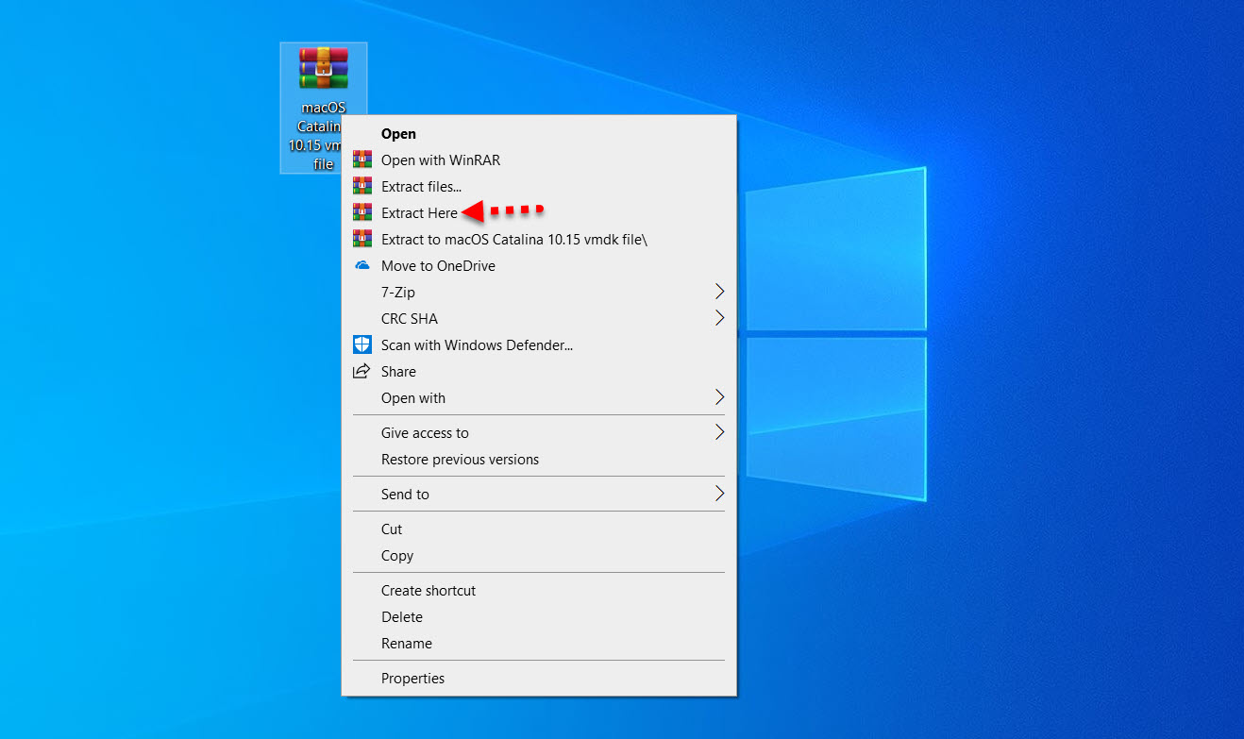Expand the 7-Zip submenu arrow
Viewport: 1244px width, 739px height.
coord(719,292)
